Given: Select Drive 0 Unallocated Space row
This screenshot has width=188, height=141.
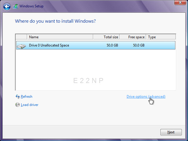Looking at the screenshot, I should click(49, 45).
